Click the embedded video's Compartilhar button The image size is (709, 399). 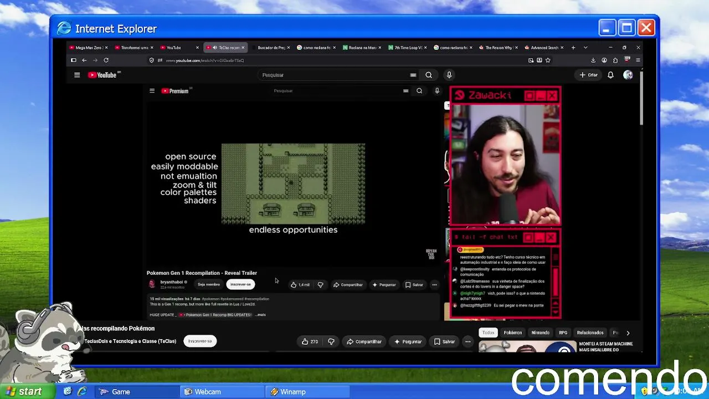(x=348, y=285)
